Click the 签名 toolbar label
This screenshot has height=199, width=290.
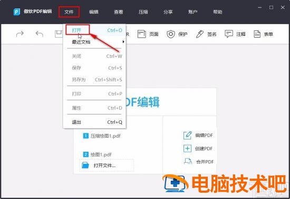coord(212,34)
